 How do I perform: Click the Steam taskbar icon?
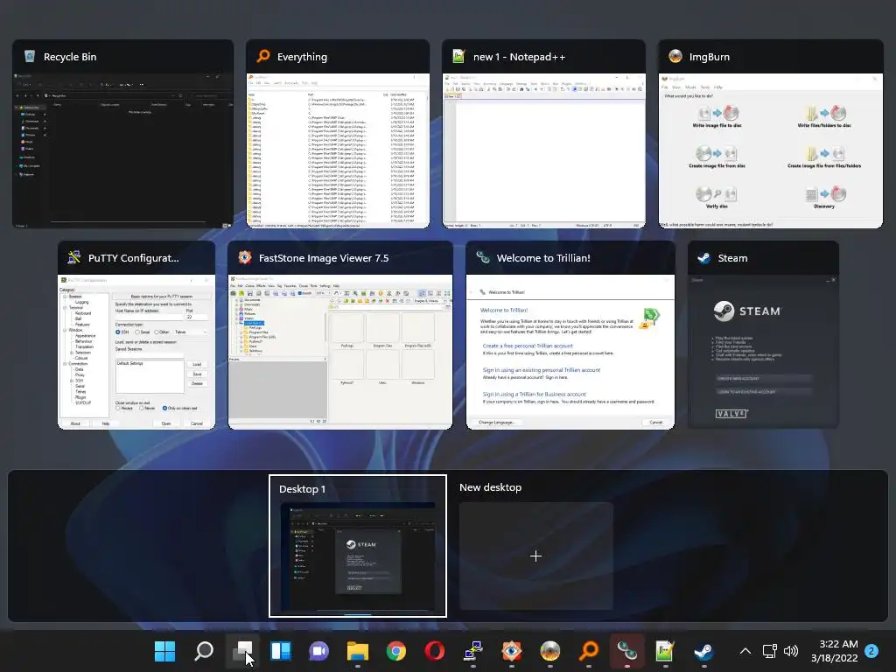tap(704, 651)
